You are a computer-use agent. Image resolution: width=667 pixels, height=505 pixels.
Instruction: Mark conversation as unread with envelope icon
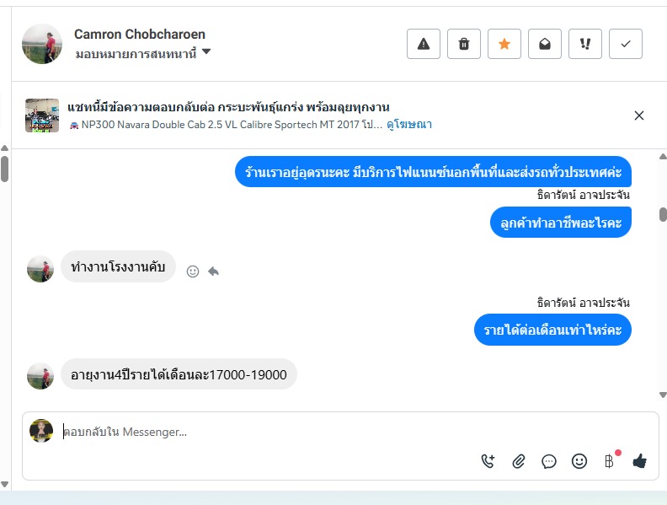pos(545,44)
